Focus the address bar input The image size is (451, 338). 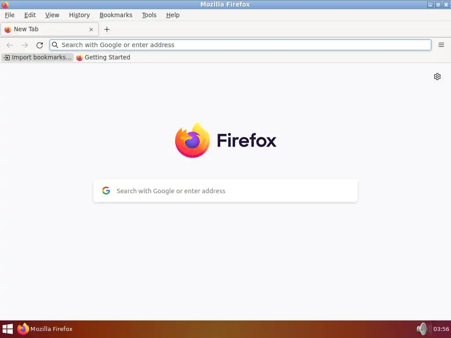point(240,45)
